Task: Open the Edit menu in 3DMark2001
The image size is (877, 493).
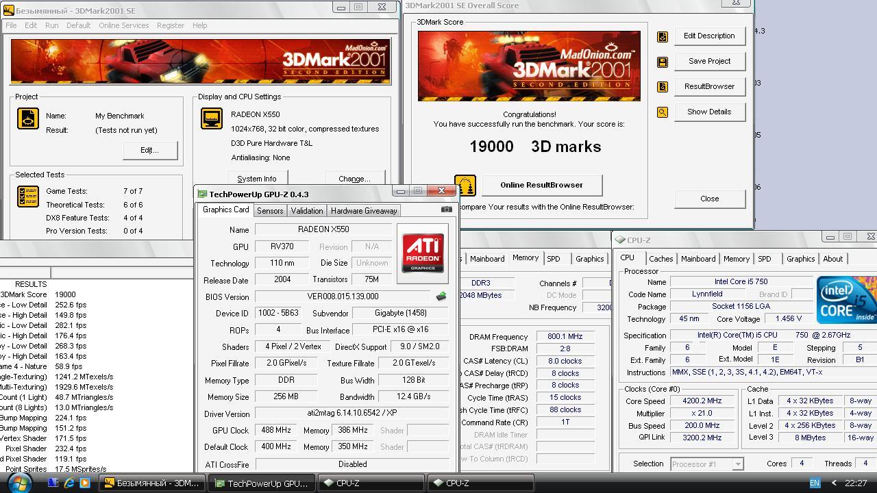Action: click(x=31, y=25)
